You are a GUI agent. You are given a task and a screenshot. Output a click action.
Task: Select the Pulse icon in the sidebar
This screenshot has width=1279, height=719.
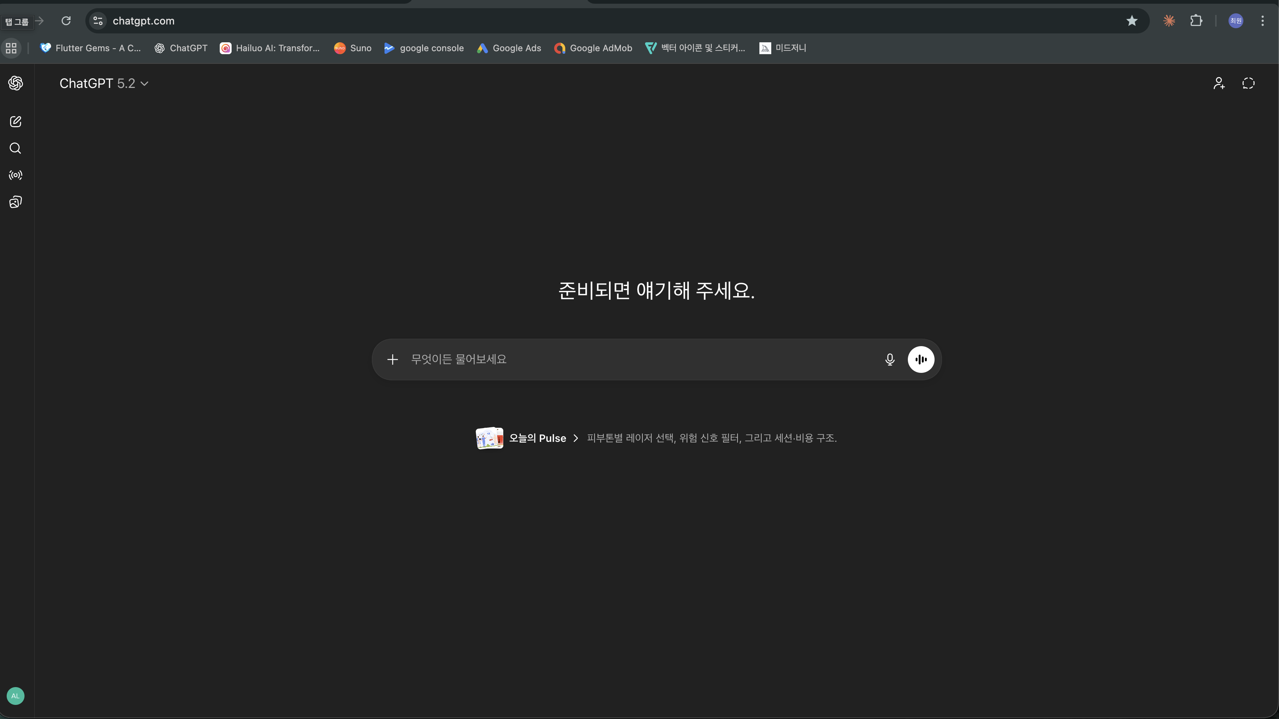click(x=15, y=175)
